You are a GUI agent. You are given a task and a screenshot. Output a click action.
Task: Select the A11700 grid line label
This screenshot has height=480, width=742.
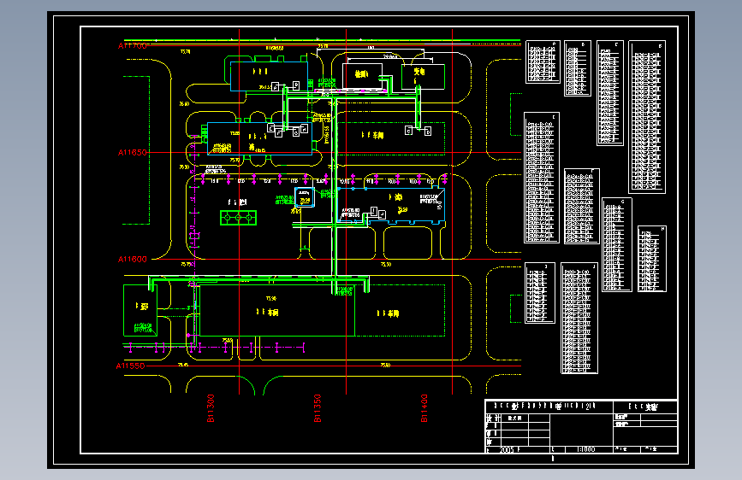coord(133,46)
